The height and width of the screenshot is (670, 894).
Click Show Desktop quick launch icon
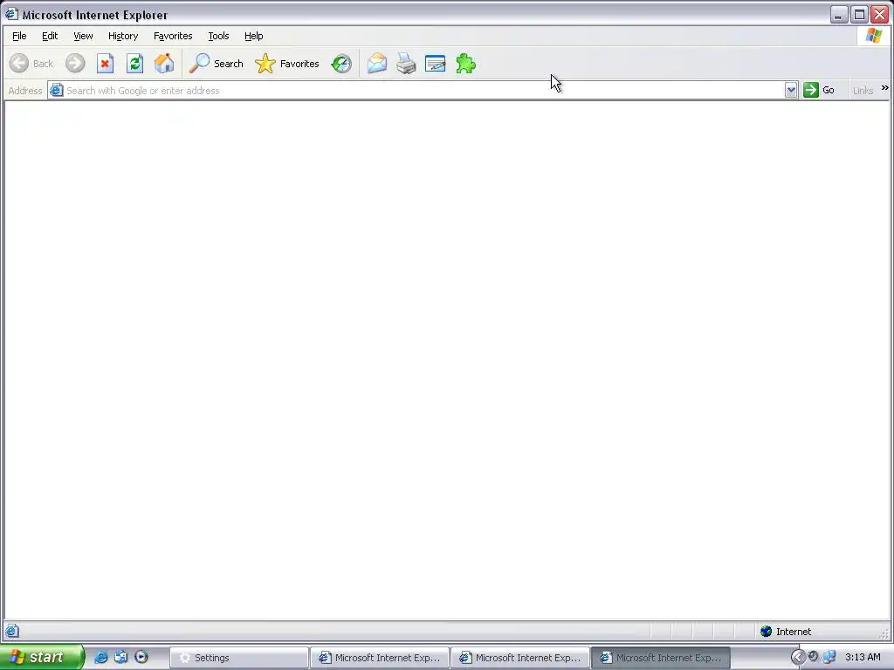(120, 657)
